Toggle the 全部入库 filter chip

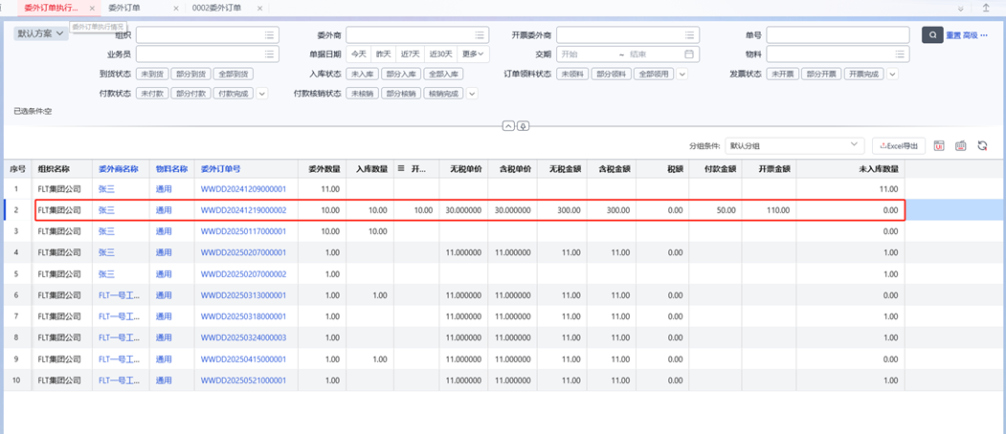pos(443,75)
